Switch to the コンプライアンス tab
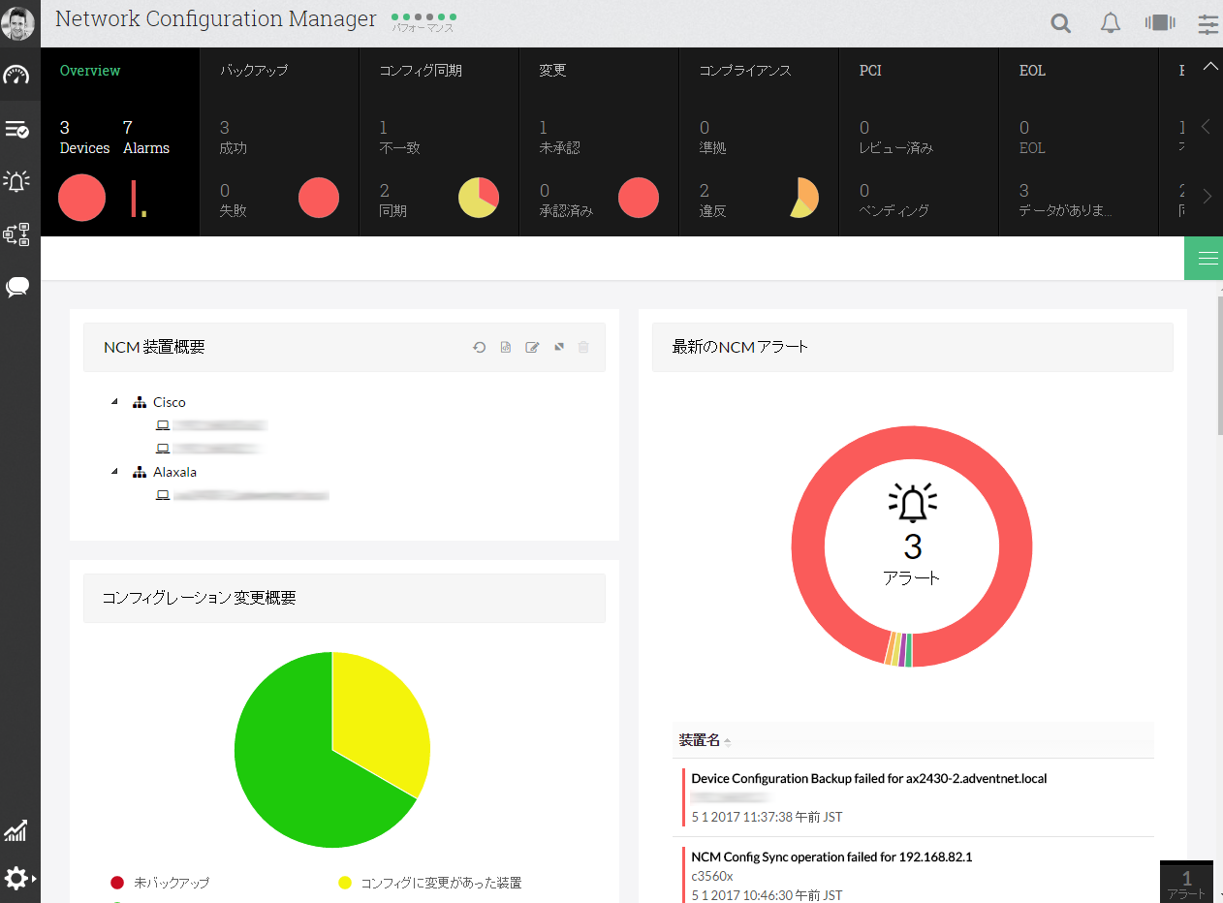Image resolution: width=1223 pixels, height=903 pixels. click(745, 71)
